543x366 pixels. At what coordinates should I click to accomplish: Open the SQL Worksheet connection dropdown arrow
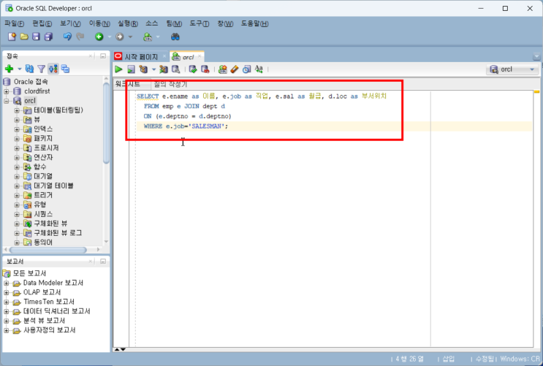pos(158,37)
